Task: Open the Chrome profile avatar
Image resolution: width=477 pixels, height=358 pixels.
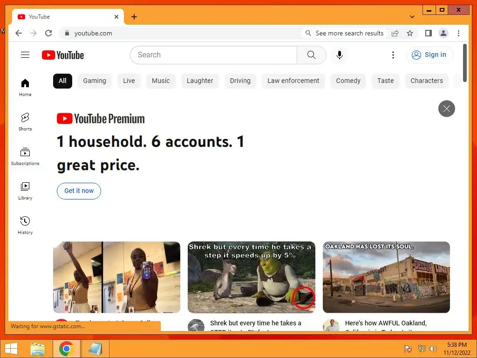Action: coord(443,33)
